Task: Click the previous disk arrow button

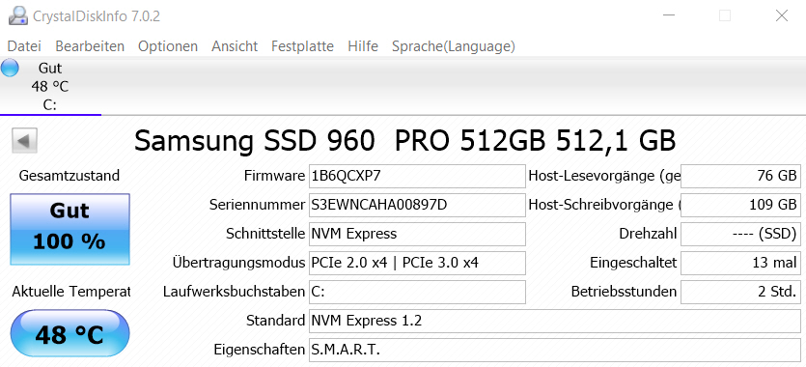Action: click(x=24, y=141)
